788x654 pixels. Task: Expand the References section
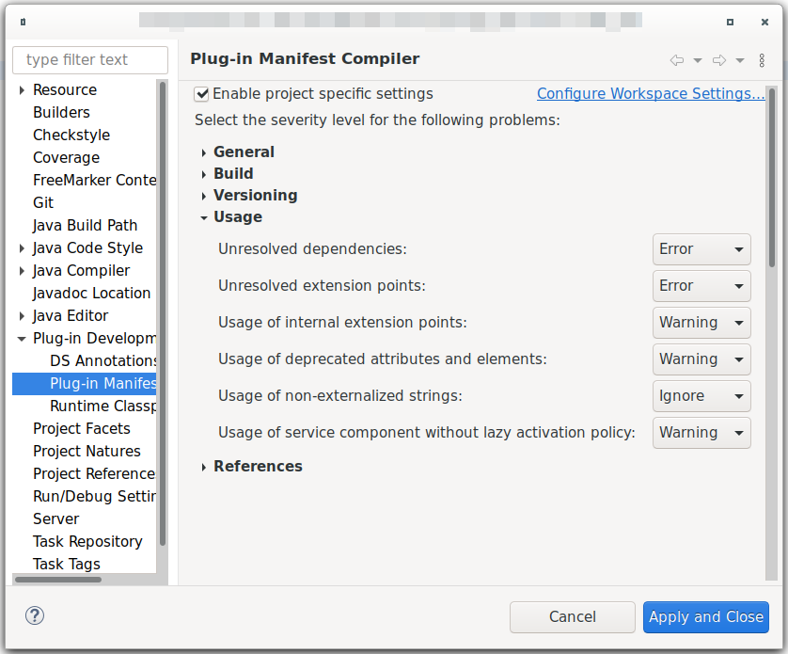(x=203, y=466)
